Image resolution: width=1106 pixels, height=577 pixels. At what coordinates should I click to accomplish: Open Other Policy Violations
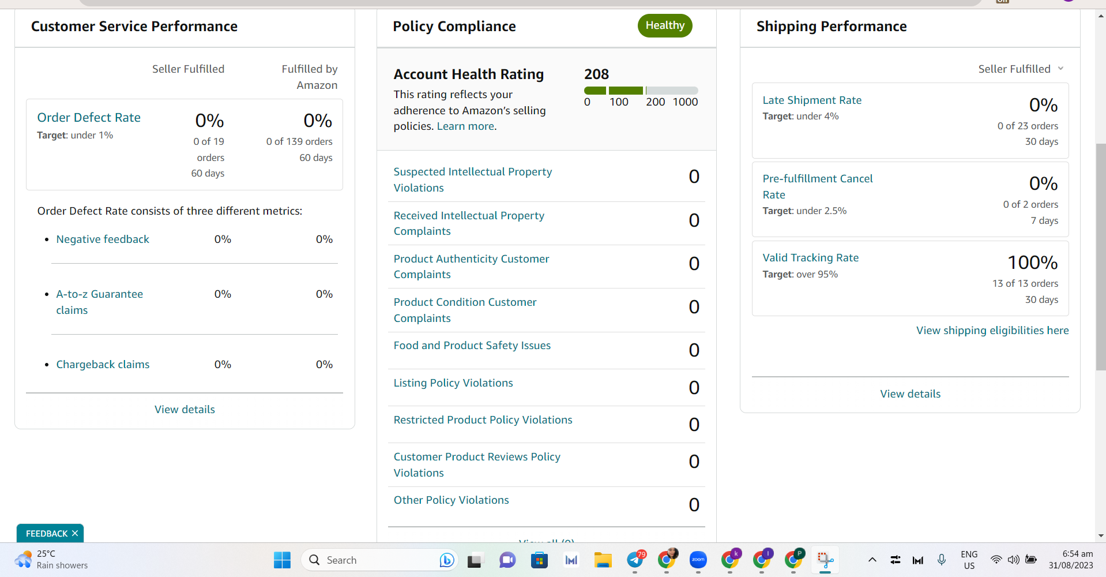(x=452, y=500)
